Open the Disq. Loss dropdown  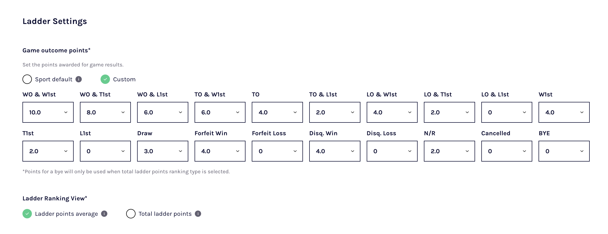392,151
